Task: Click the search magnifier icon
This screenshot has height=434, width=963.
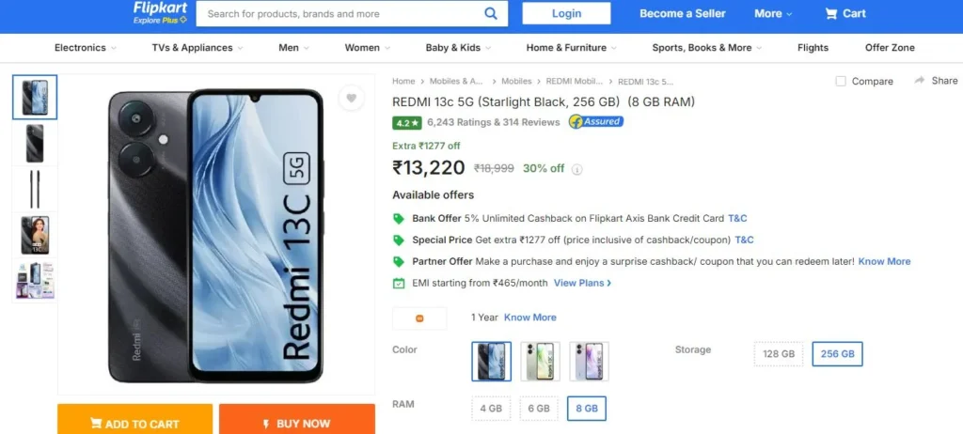Action: pyautogui.click(x=491, y=13)
